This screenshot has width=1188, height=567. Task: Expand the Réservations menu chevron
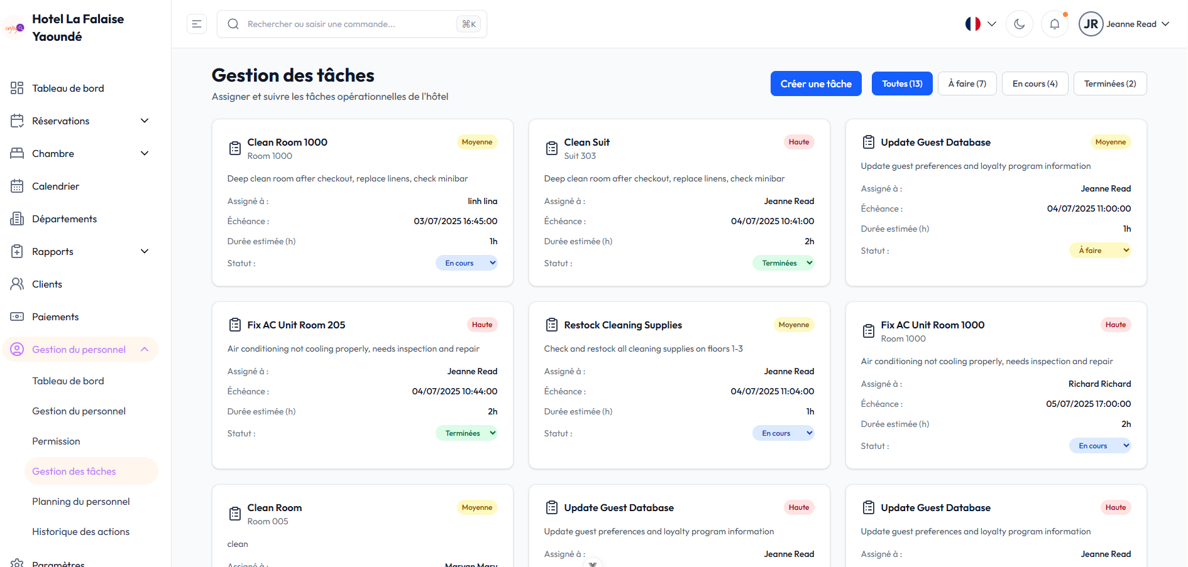pyautogui.click(x=145, y=121)
